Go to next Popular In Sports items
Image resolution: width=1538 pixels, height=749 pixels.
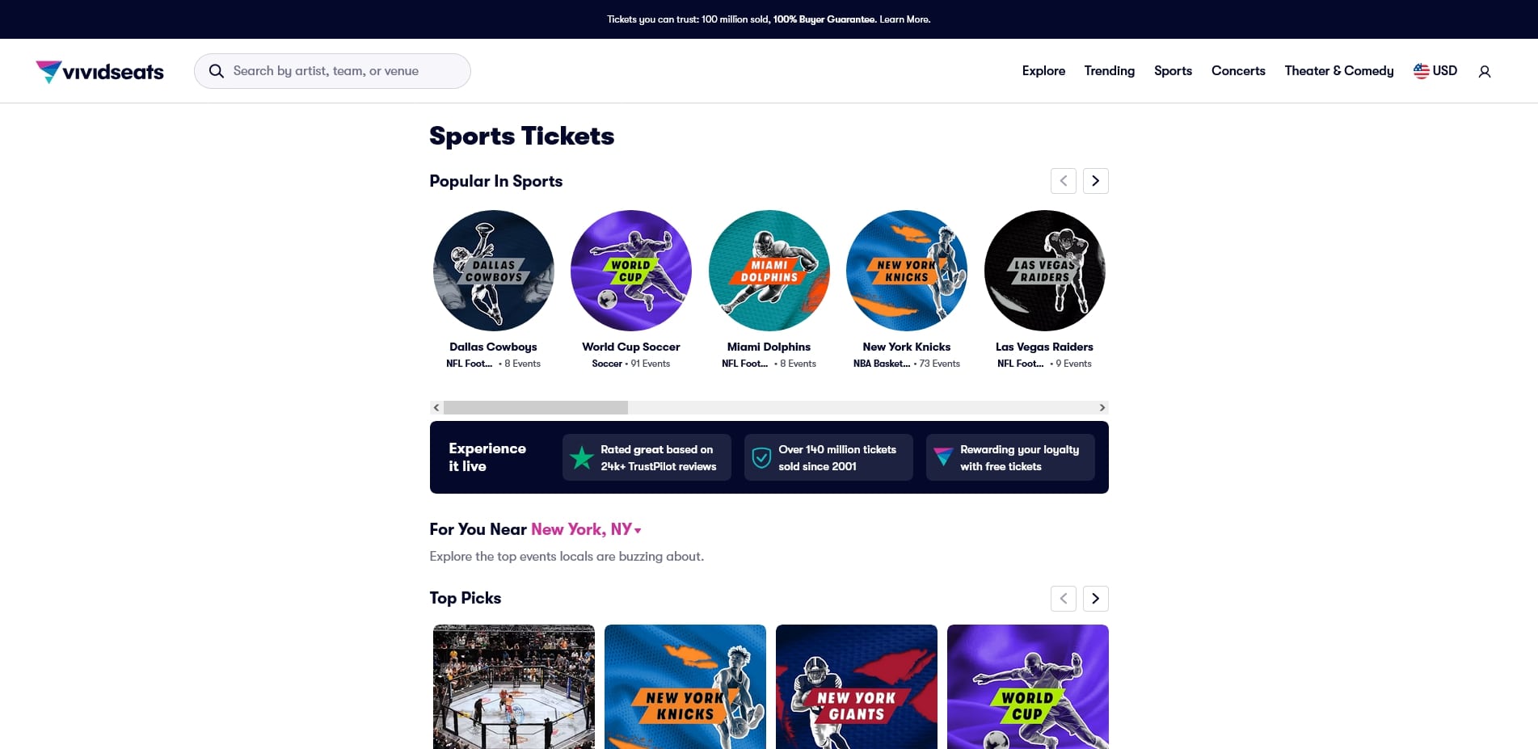[1095, 181]
